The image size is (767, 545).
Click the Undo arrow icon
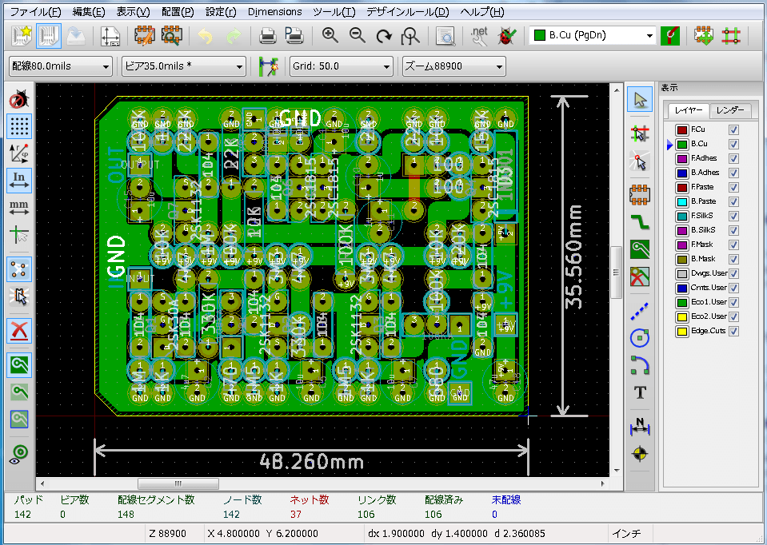[x=206, y=36]
